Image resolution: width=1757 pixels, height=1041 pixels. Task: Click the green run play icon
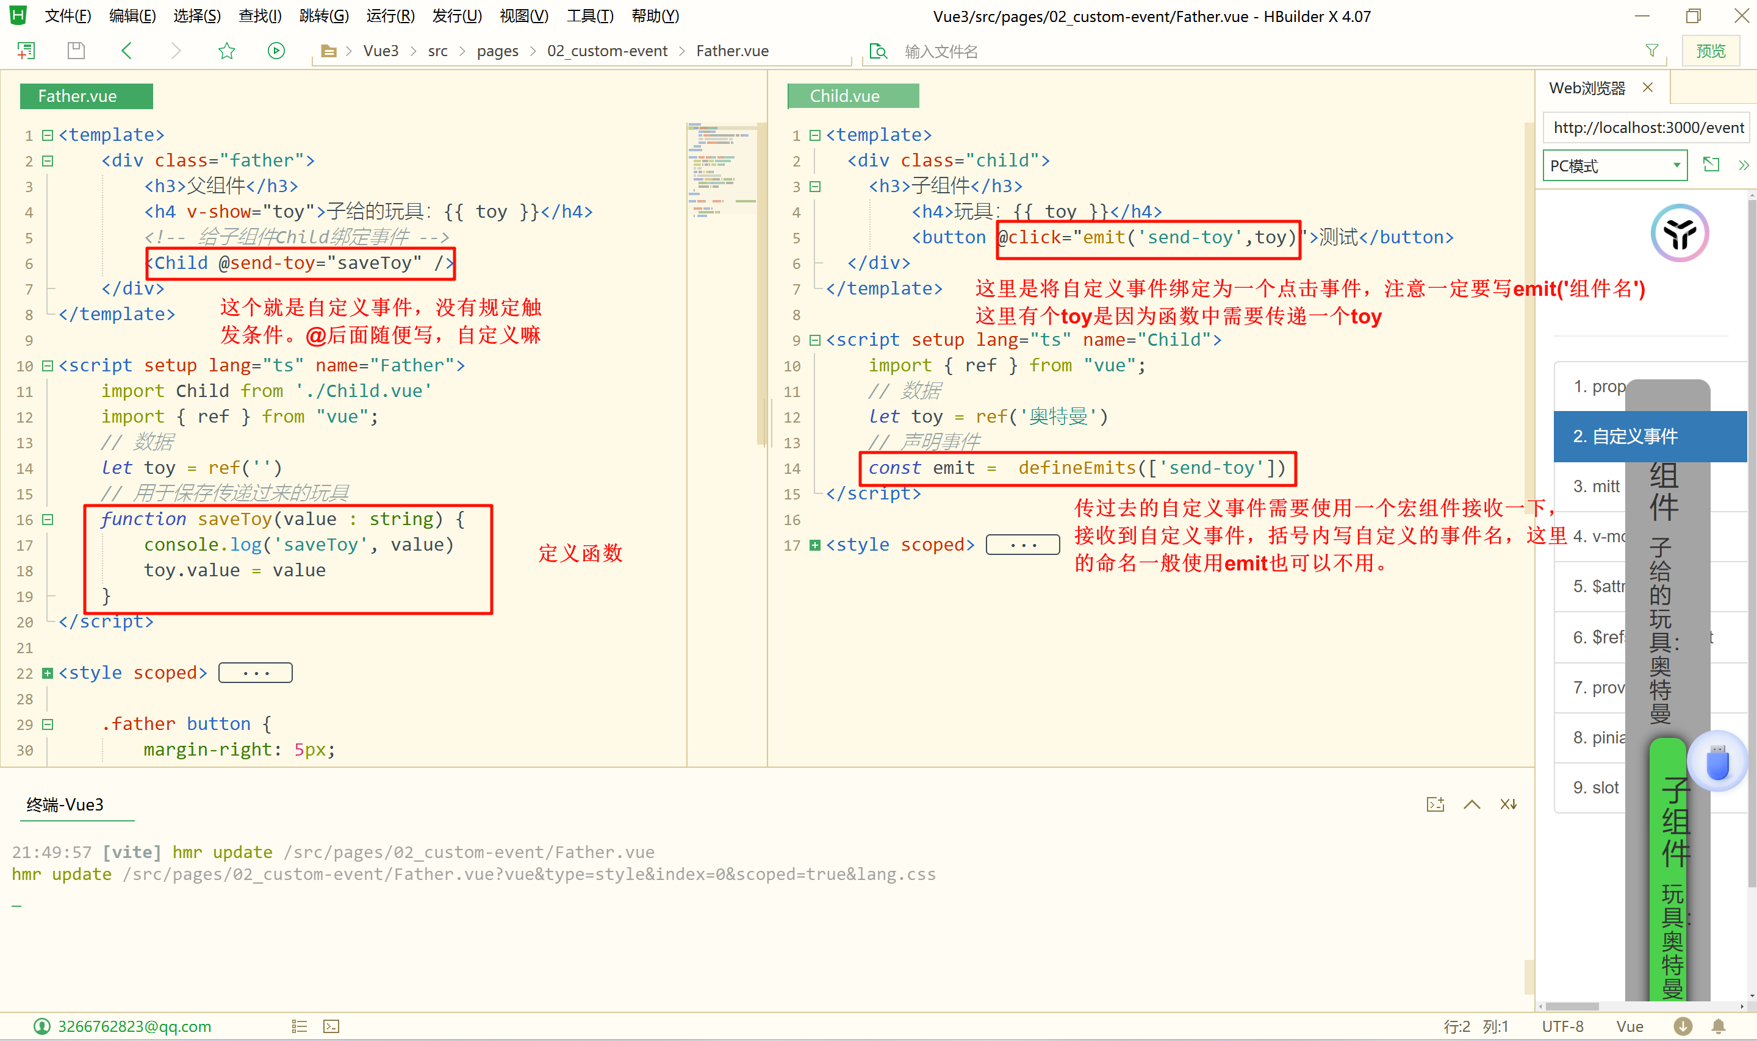(276, 51)
